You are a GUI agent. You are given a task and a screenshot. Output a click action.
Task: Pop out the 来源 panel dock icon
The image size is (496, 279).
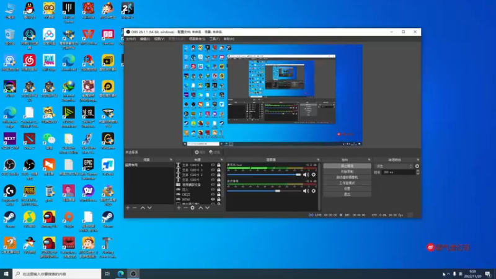(221, 160)
